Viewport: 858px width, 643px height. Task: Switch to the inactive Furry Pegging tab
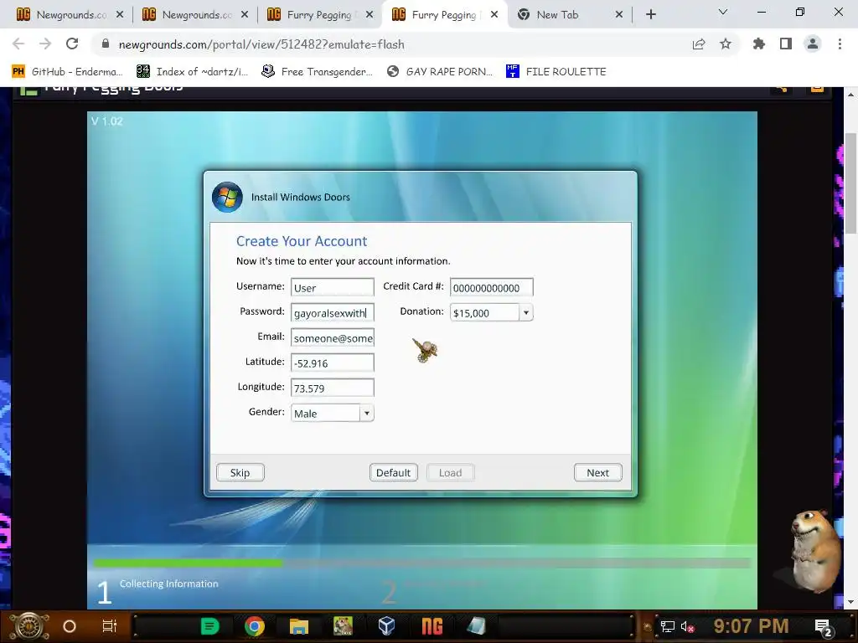coord(320,15)
